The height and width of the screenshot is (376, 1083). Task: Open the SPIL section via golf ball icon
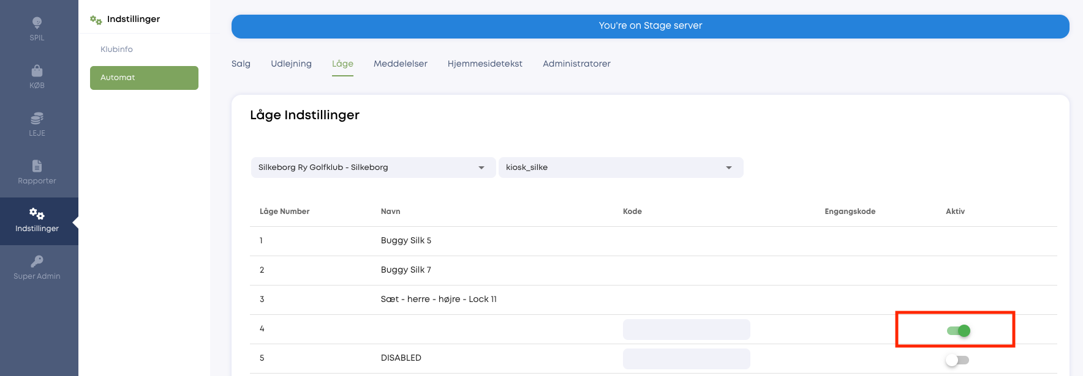(x=37, y=23)
